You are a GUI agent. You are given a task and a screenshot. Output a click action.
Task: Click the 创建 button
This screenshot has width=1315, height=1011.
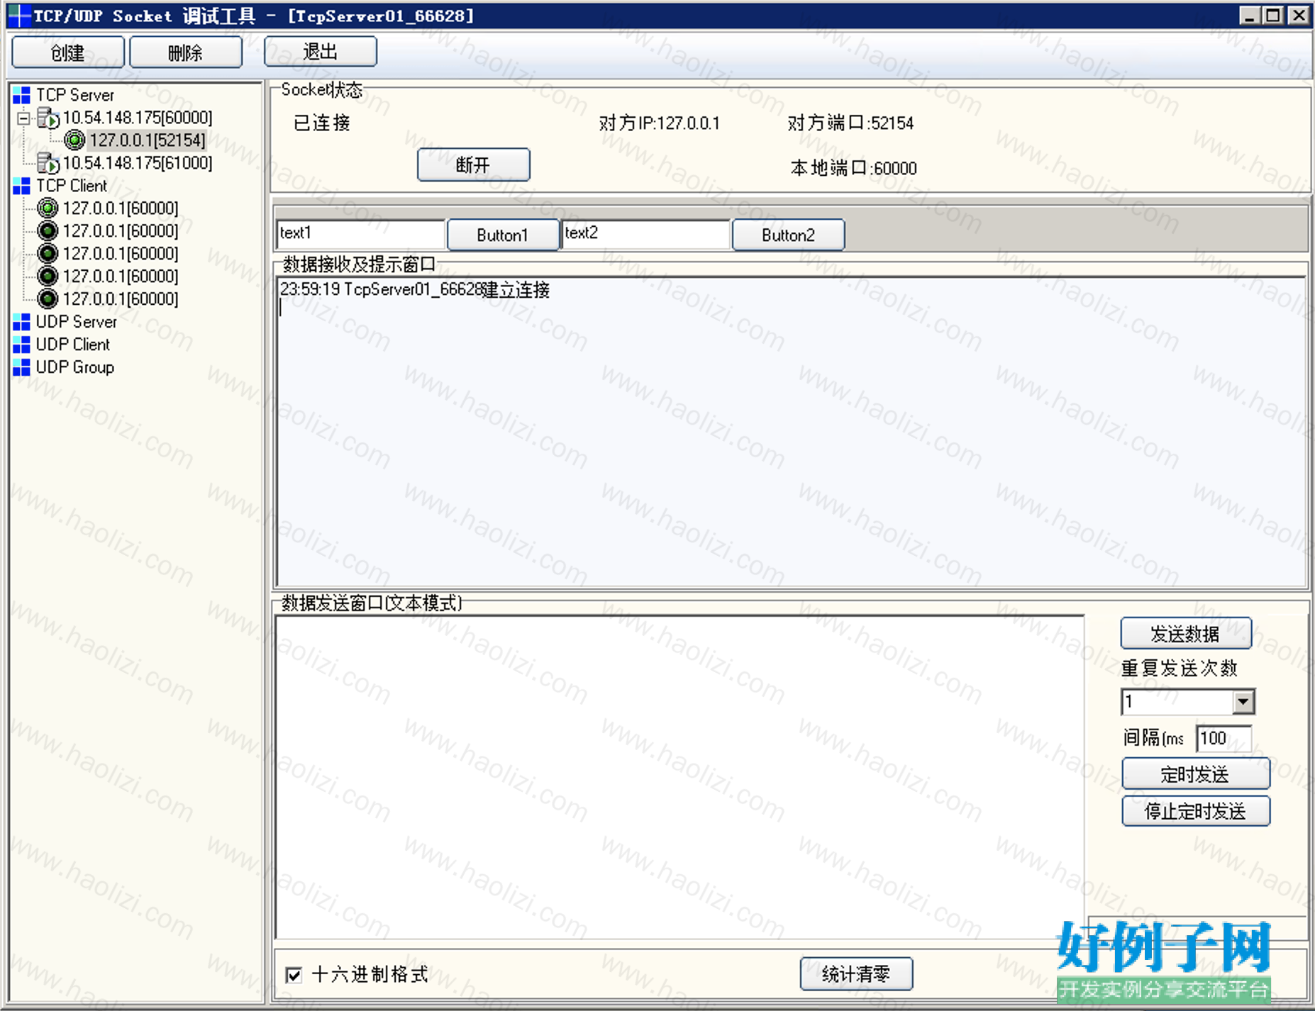(68, 52)
